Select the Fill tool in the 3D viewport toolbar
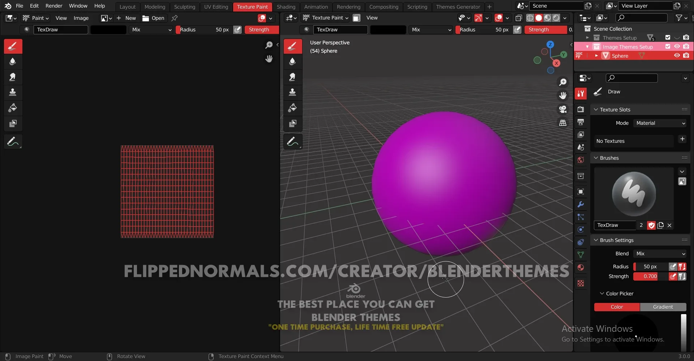The height and width of the screenshot is (361, 694). pos(293,108)
